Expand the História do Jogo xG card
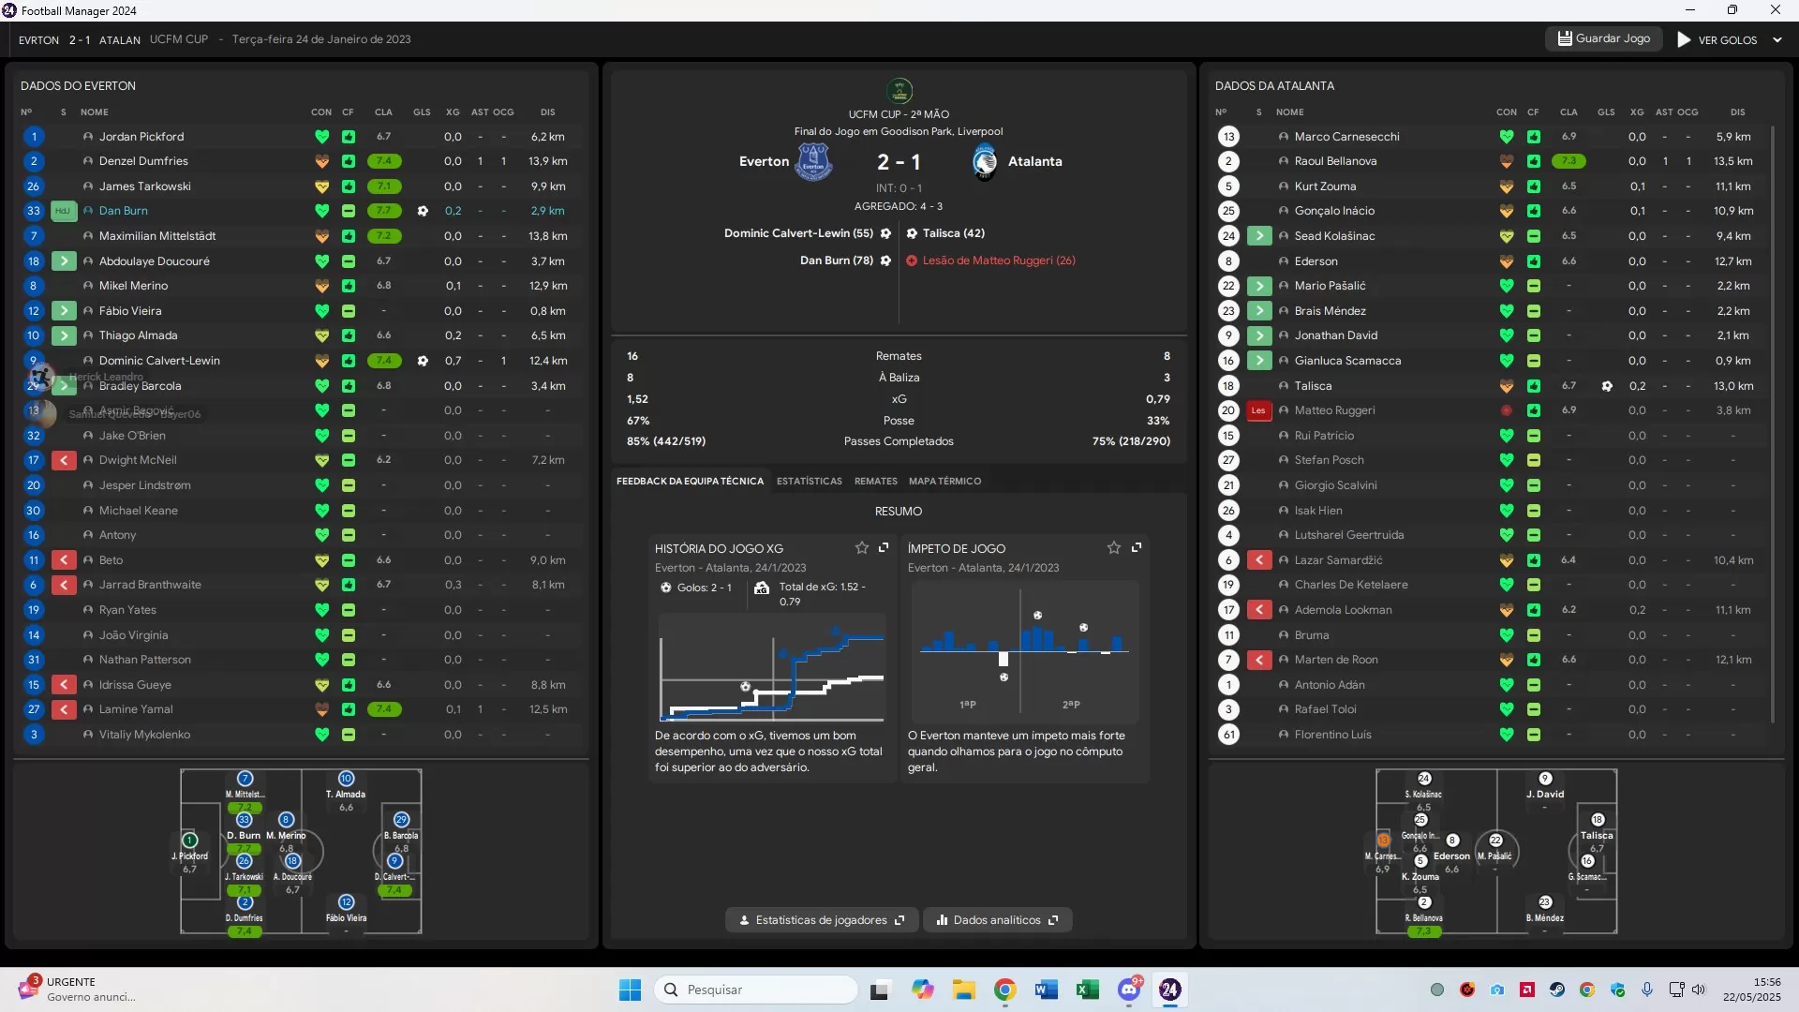 pos(884,548)
